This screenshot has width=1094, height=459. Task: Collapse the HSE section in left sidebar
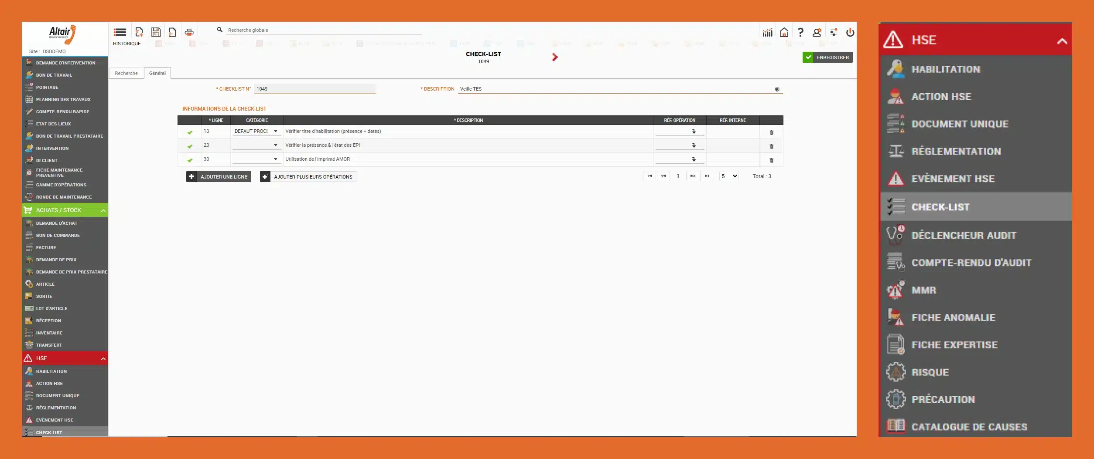[x=103, y=359]
